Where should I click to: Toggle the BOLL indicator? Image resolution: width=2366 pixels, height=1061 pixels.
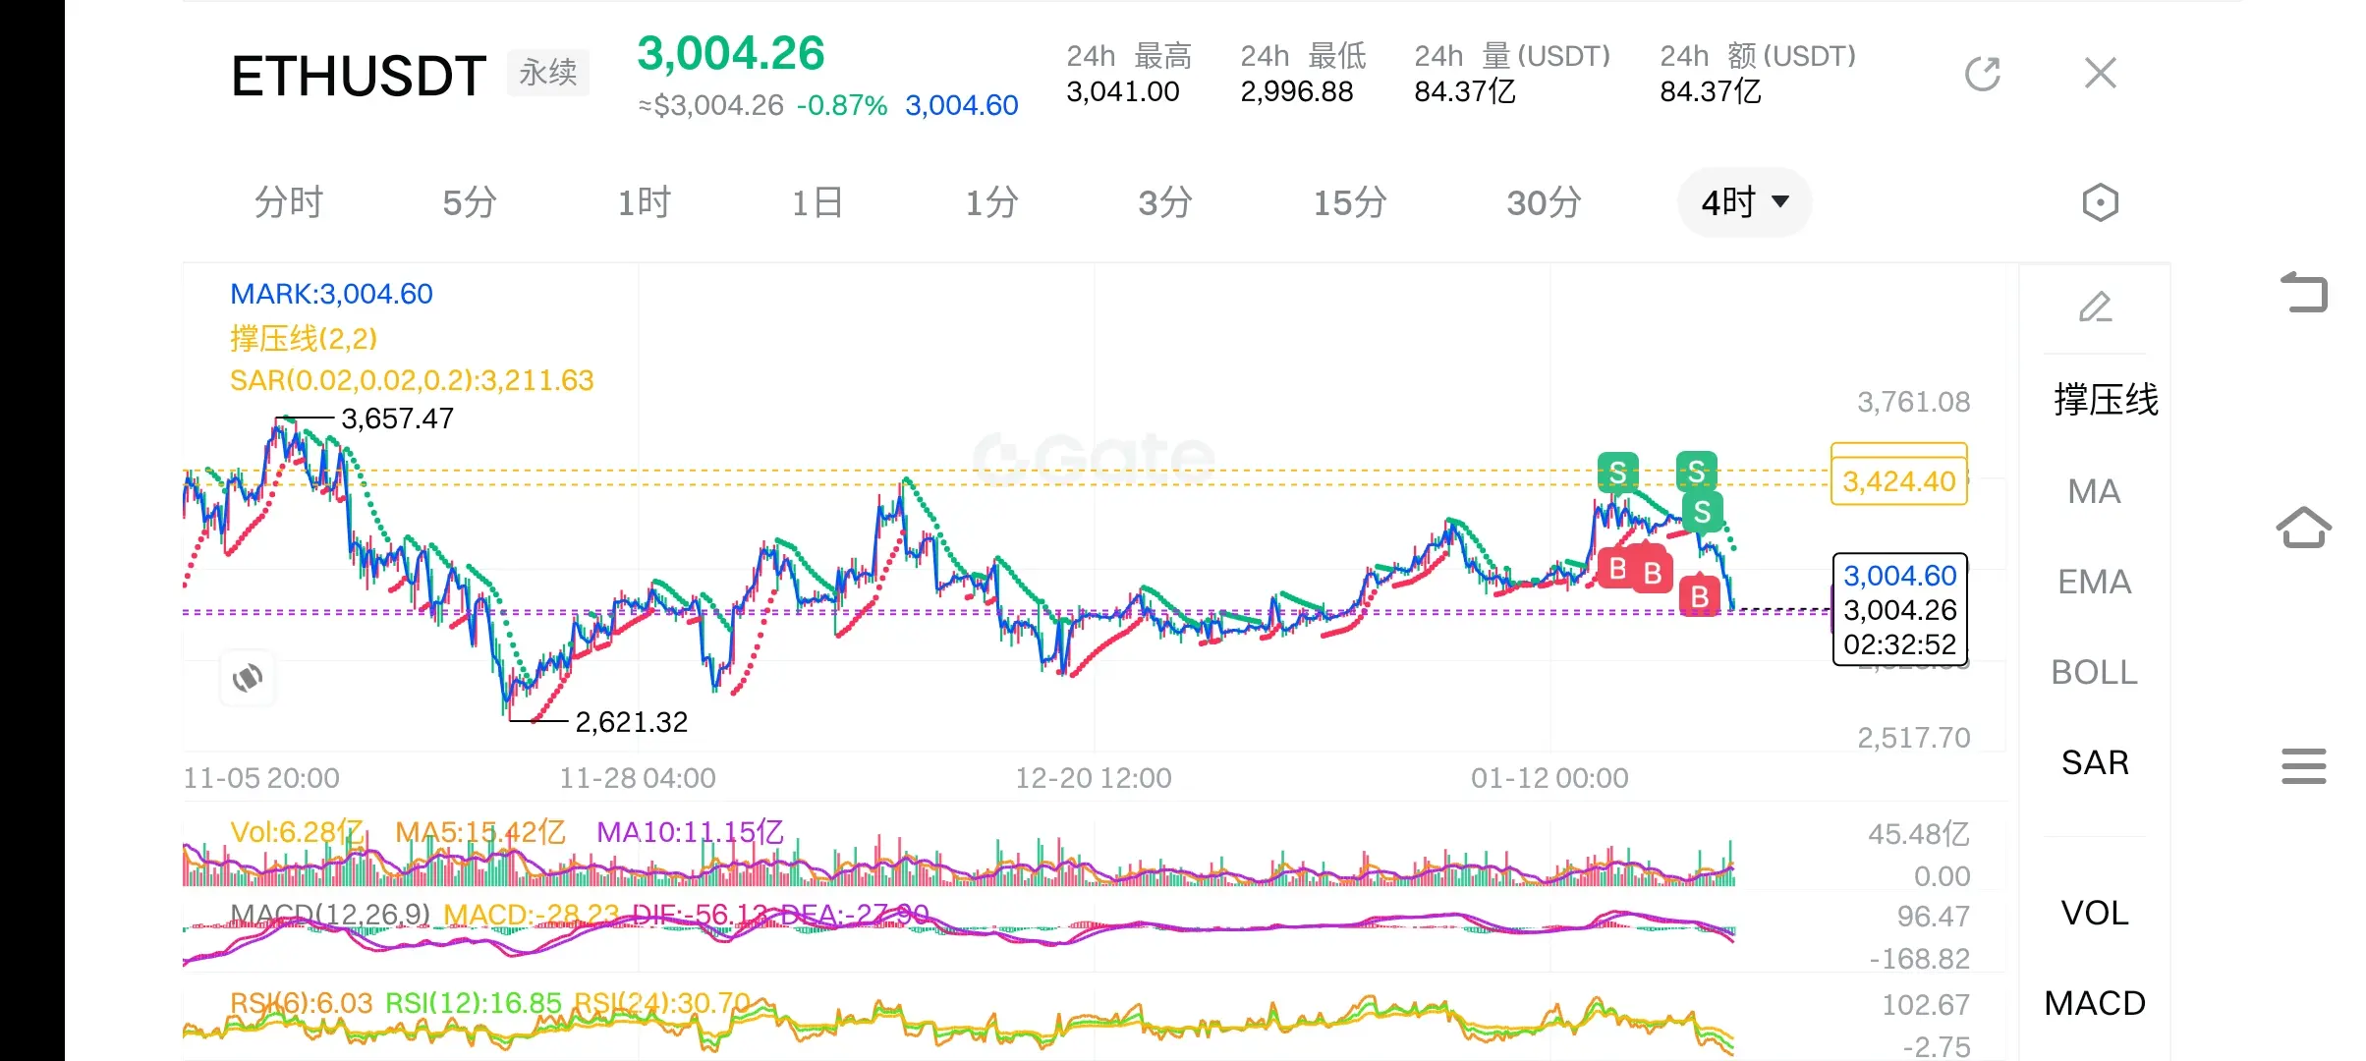point(2094,672)
